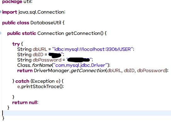Click 'dbPassword' argument in the getConnection call

[152, 71]
